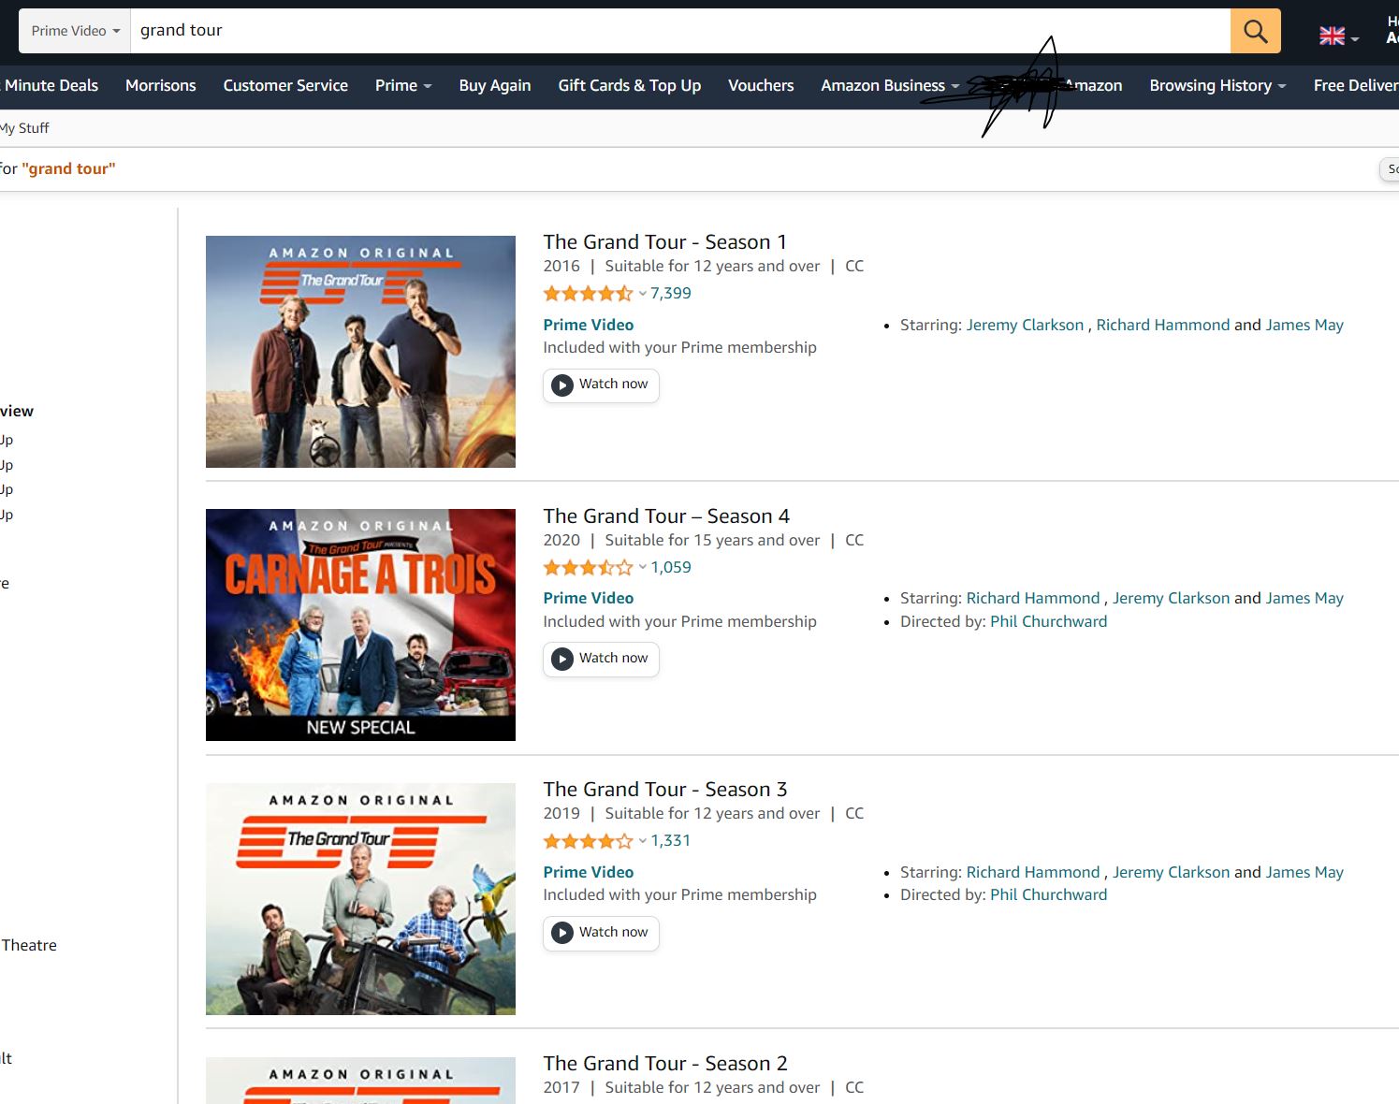Screen dimensions: 1399x1104
Task: Click Jeremy Clarkson link in Season 1 starring
Action: click(x=1025, y=325)
